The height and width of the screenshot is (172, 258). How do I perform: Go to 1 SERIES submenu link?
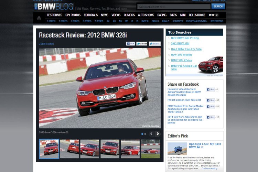51,21
